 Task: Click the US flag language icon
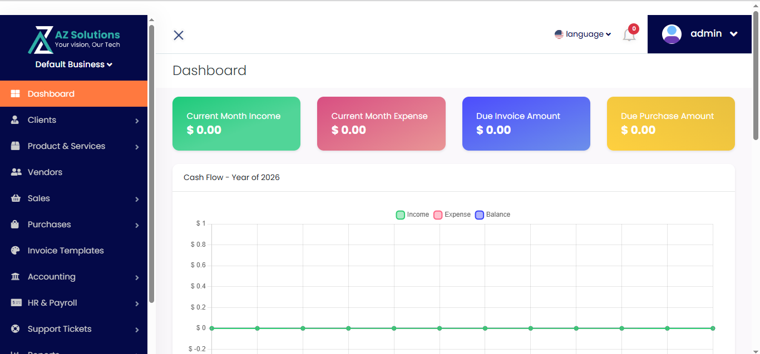(x=559, y=34)
